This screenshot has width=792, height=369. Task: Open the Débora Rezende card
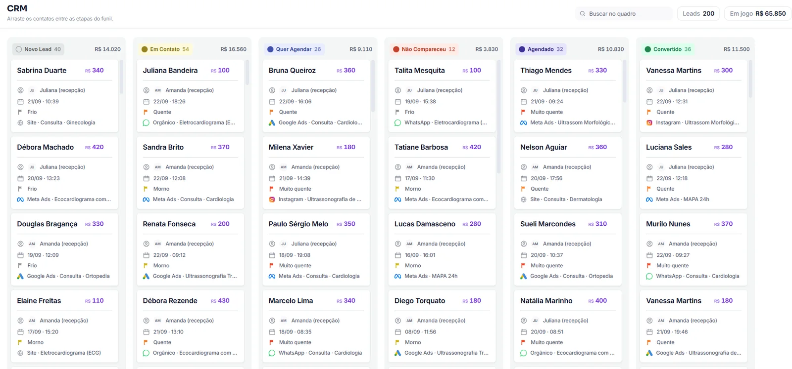[191, 326]
